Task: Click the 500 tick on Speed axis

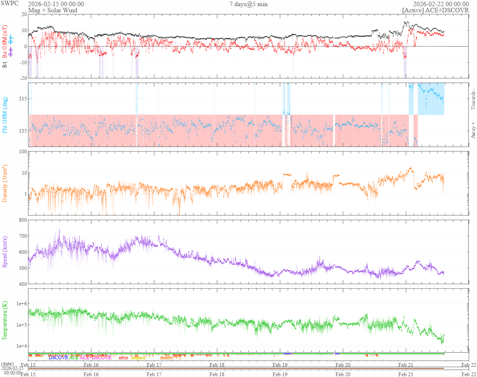Action: (x=23, y=268)
